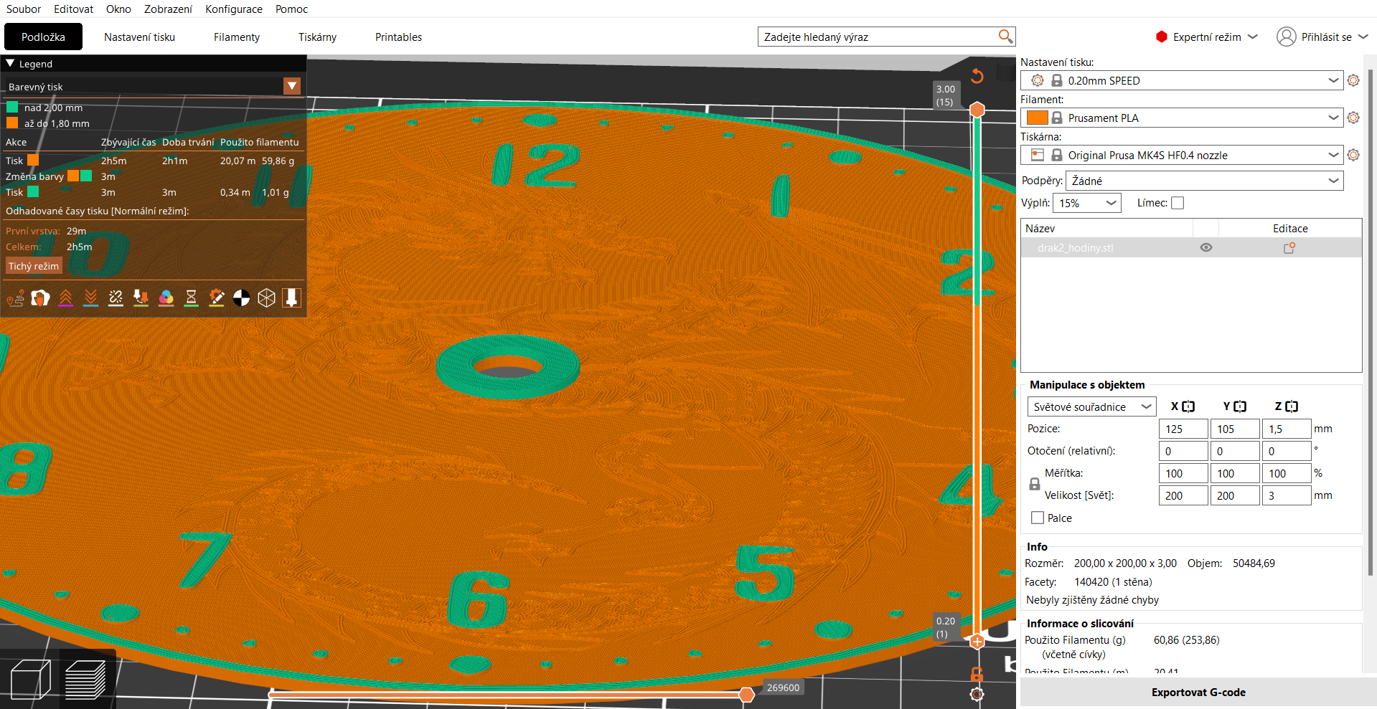Toggle the Palce inches checkbox

1038,518
